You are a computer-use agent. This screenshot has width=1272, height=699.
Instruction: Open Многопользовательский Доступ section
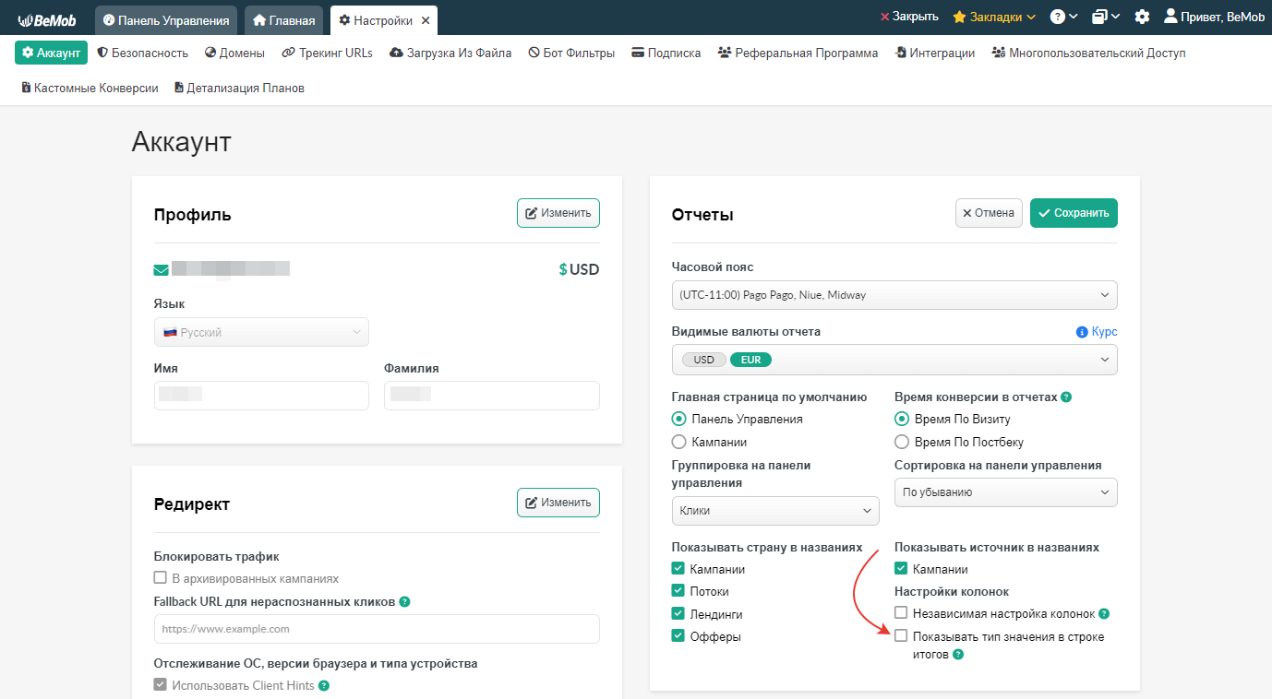tap(1089, 53)
